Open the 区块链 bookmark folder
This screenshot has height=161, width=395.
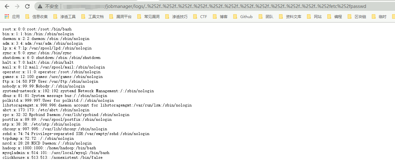coord(357,16)
